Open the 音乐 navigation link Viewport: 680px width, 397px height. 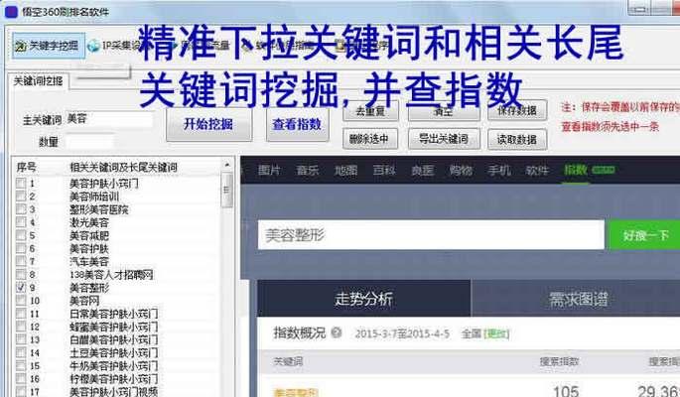tap(307, 171)
